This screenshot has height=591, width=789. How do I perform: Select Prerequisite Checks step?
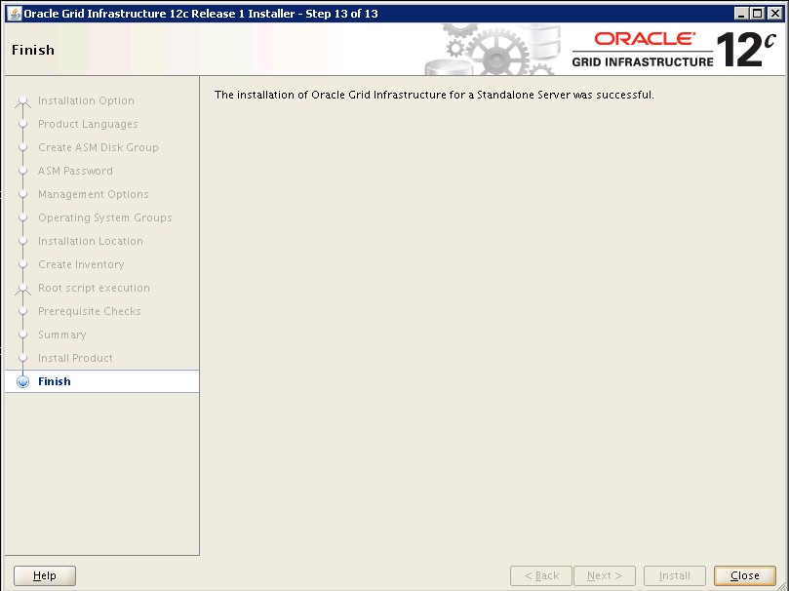[x=90, y=311]
